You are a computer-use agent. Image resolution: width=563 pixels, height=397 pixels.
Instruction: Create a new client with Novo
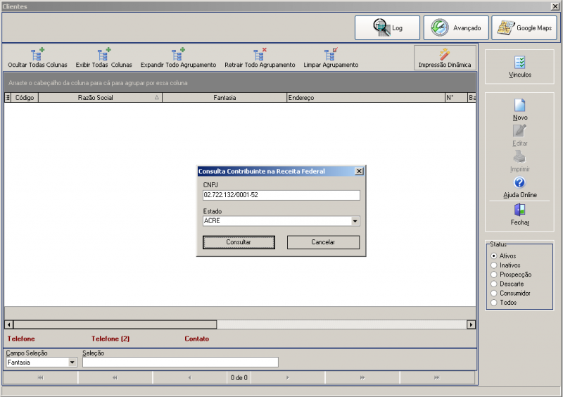pyautogui.click(x=519, y=110)
